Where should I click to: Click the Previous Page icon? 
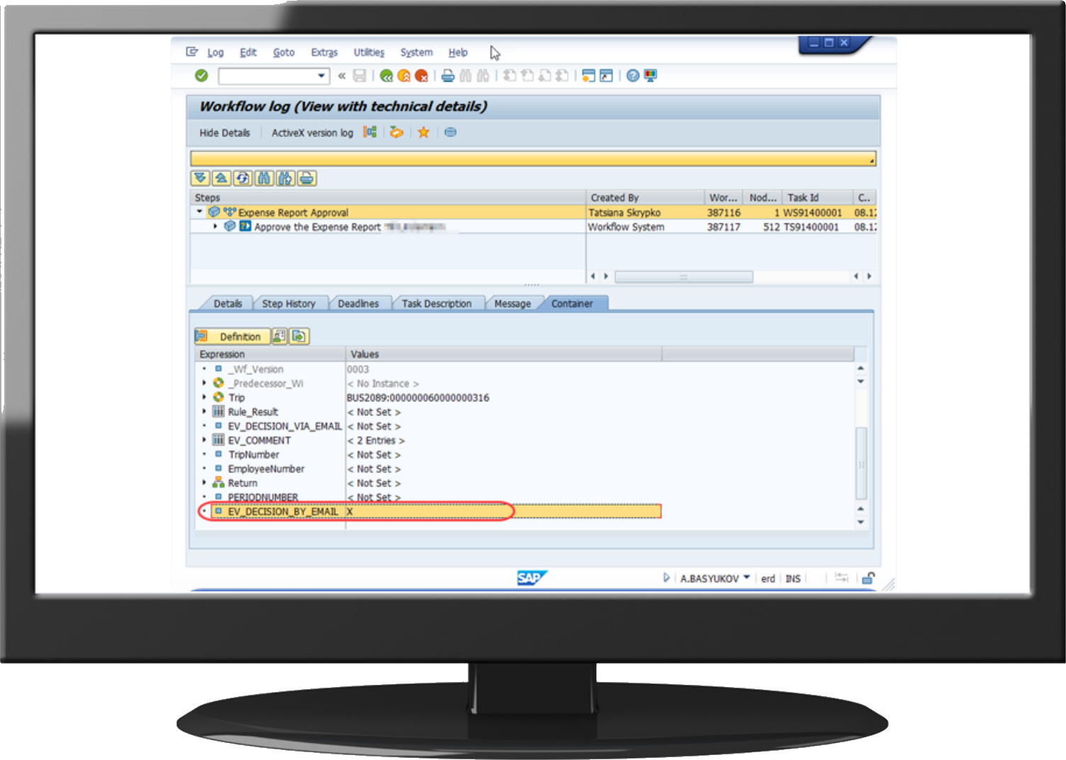(527, 75)
